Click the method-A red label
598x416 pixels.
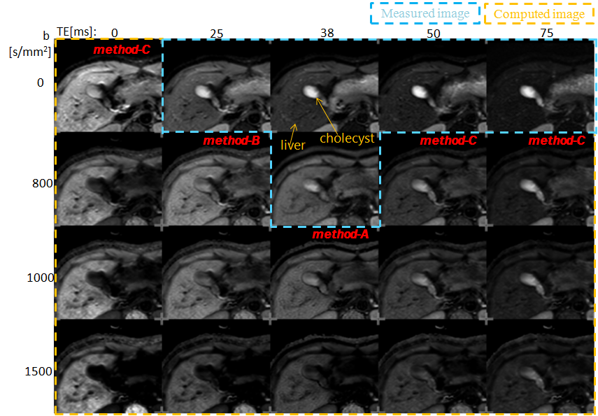tap(341, 235)
